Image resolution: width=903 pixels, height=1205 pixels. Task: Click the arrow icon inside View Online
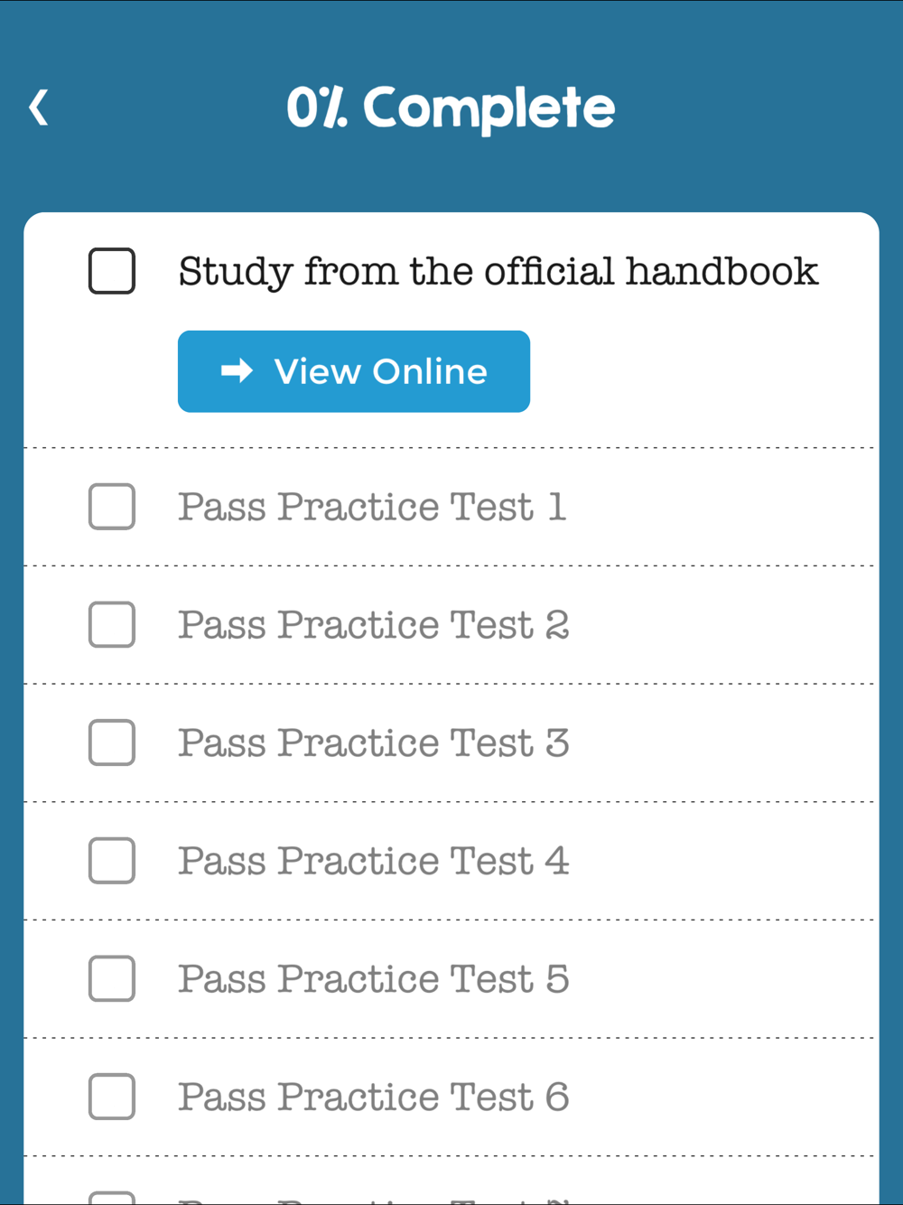coord(237,371)
